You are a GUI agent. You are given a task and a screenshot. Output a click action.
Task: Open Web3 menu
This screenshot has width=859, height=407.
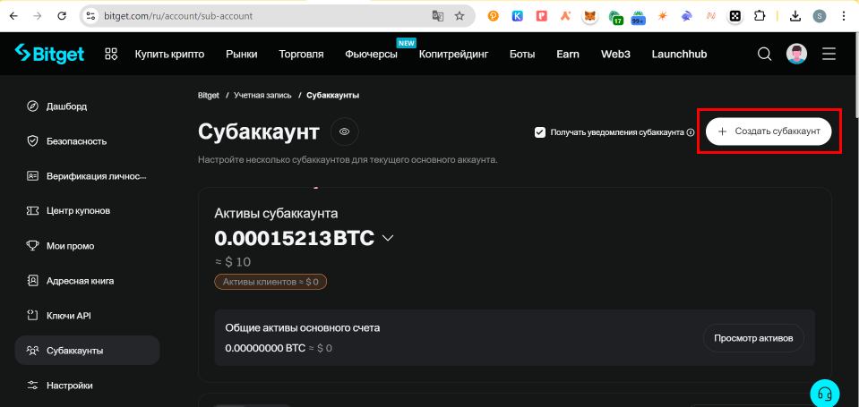[615, 55]
